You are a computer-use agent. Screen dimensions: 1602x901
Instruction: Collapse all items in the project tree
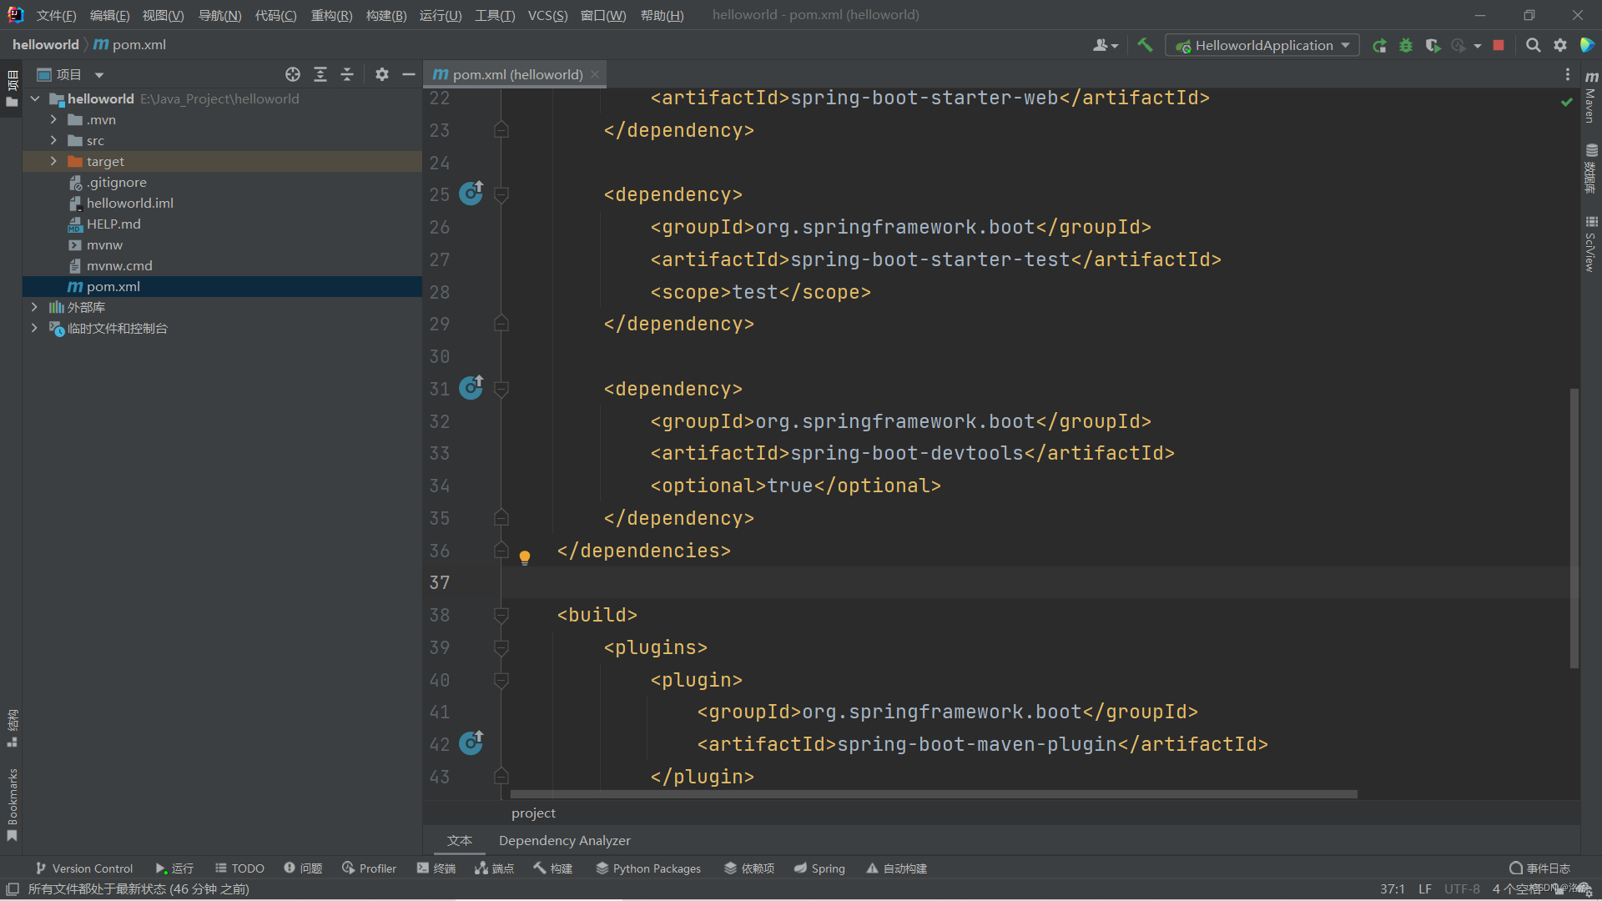[x=347, y=74]
